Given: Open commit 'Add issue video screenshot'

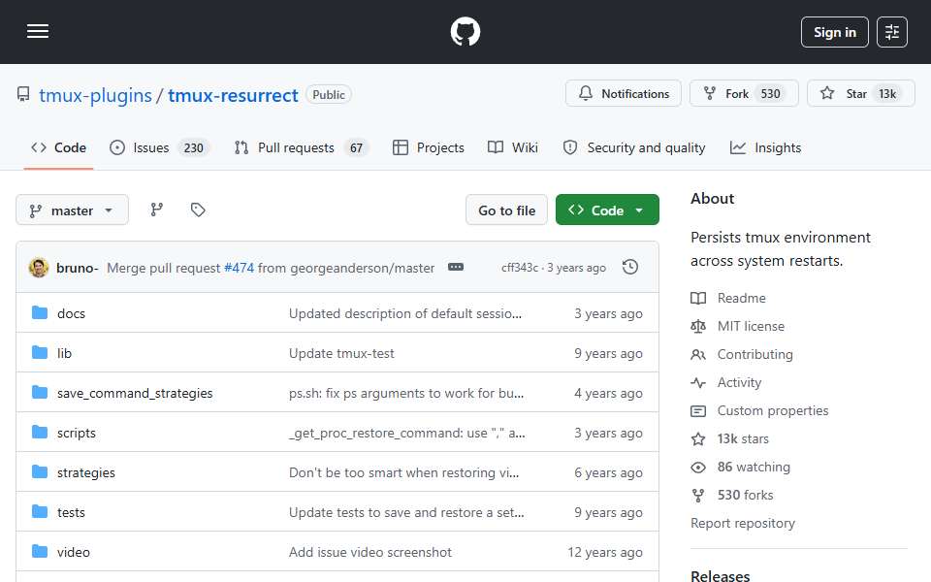Looking at the screenshot, I should click(x=370, y=552).
